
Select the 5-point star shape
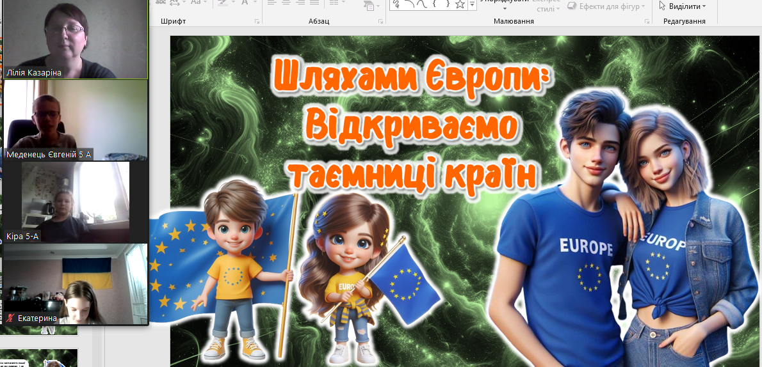coord(460,4)
